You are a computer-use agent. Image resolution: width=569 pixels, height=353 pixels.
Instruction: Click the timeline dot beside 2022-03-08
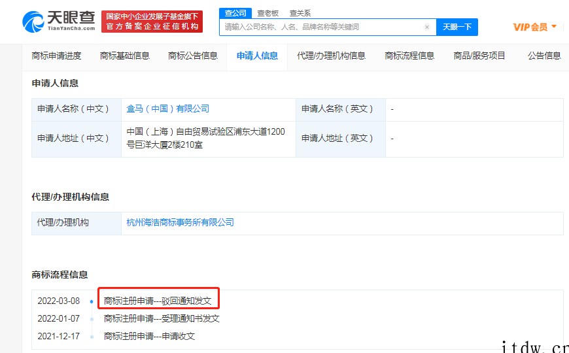pos(92,301)
